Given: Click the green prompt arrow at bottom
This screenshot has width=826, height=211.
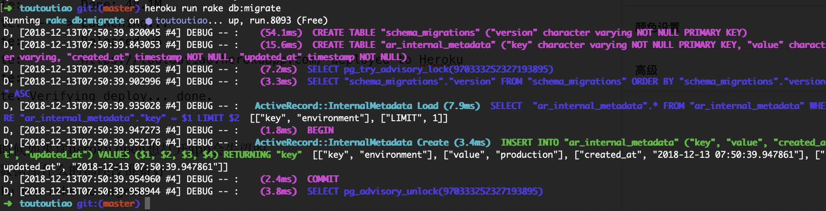Looking at the screenshot, I should 8,204.
